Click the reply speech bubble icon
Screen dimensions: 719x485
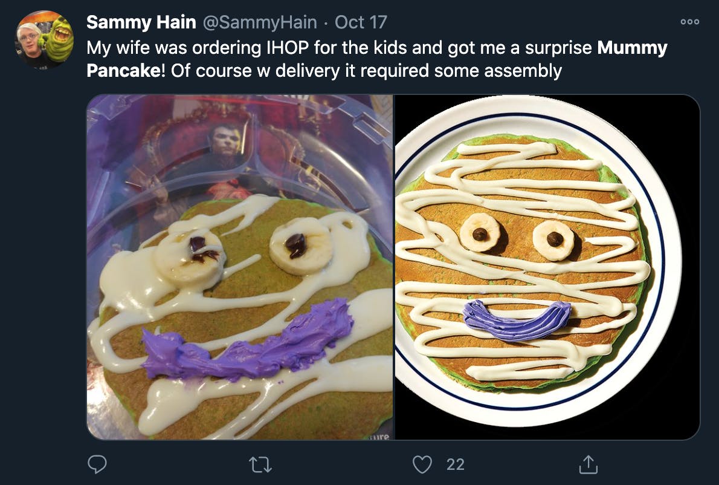(97, 464)
